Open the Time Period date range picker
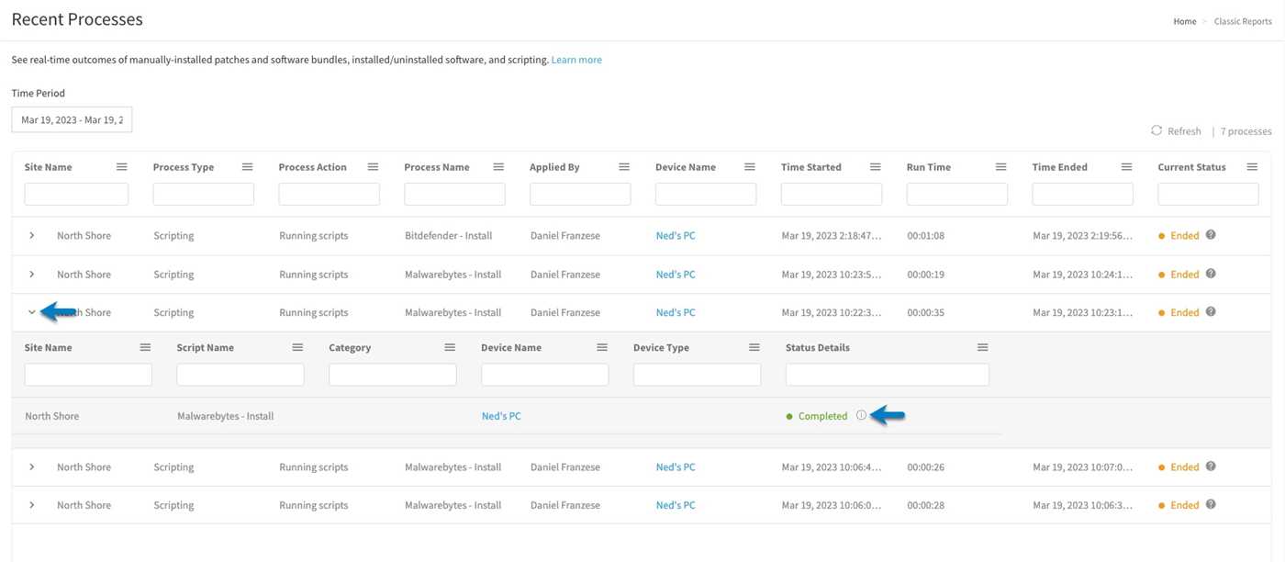Viewport: 1285px width, 562px height. tap(72, 120)
